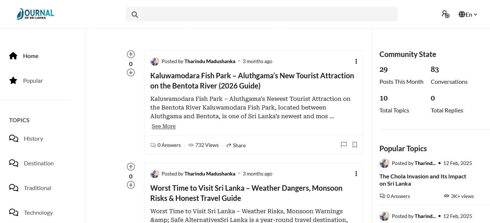
Task: Select the History topic
Action: coord(33,139)
